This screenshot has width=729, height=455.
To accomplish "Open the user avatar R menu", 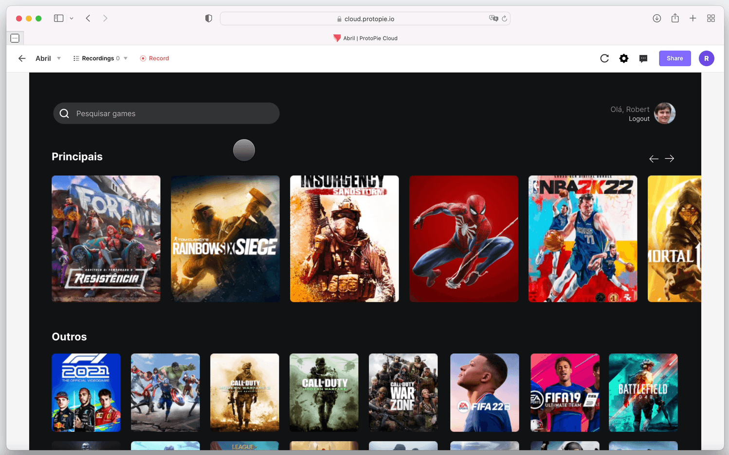I will click(707, 58).
